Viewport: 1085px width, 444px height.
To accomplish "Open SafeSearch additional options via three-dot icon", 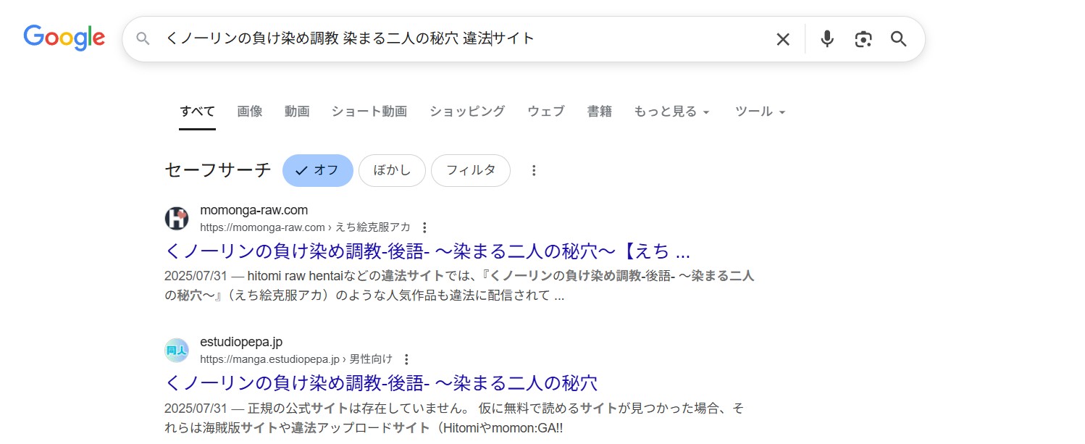I will (534, 170).
